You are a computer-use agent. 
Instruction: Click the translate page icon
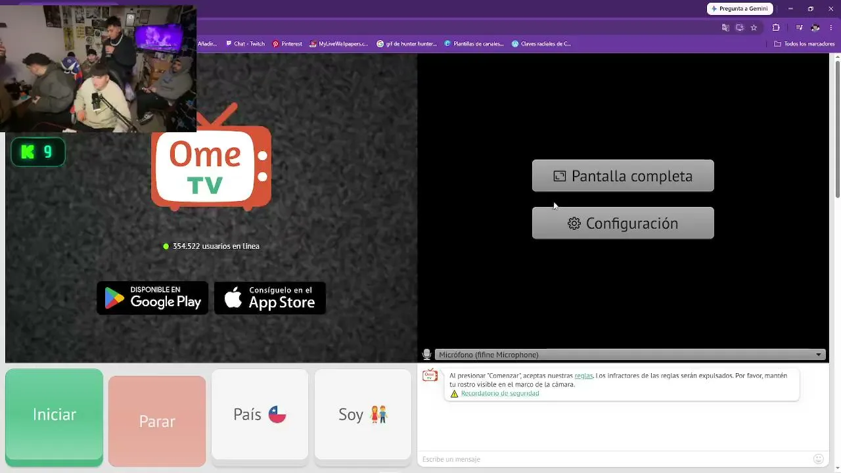coord(725,28)
